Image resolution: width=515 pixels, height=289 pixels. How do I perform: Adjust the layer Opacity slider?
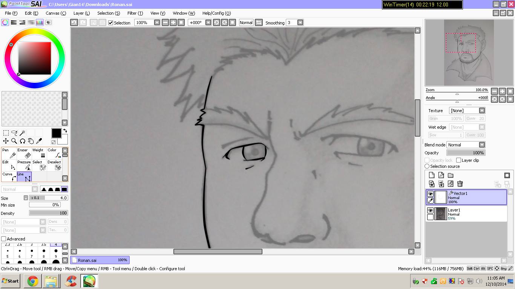pos(466,153)
